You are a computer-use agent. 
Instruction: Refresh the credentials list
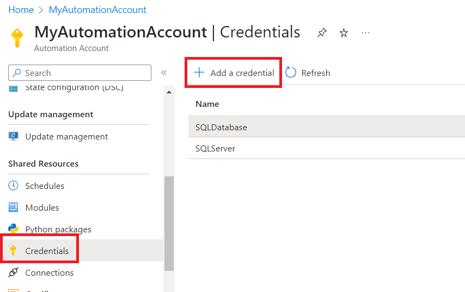pos(308,73)
